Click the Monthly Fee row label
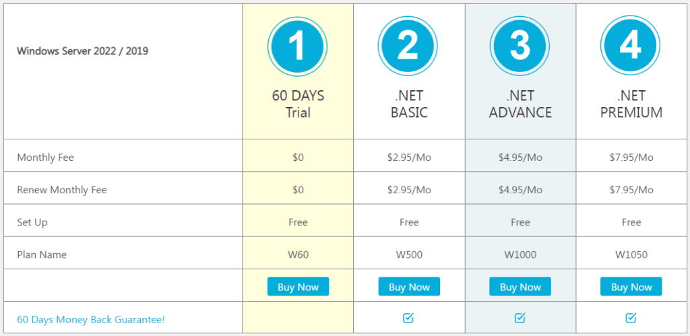This screenshot has height=336, width=690. [x=45, y=157]
